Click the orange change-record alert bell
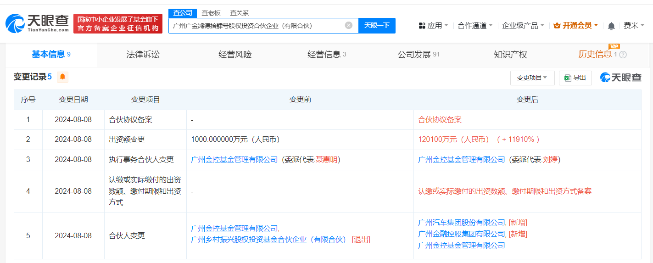This screenshot has width=653, height=263. pos(62,77)
